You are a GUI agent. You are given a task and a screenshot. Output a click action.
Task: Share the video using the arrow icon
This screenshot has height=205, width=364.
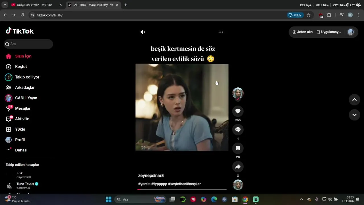238,167
